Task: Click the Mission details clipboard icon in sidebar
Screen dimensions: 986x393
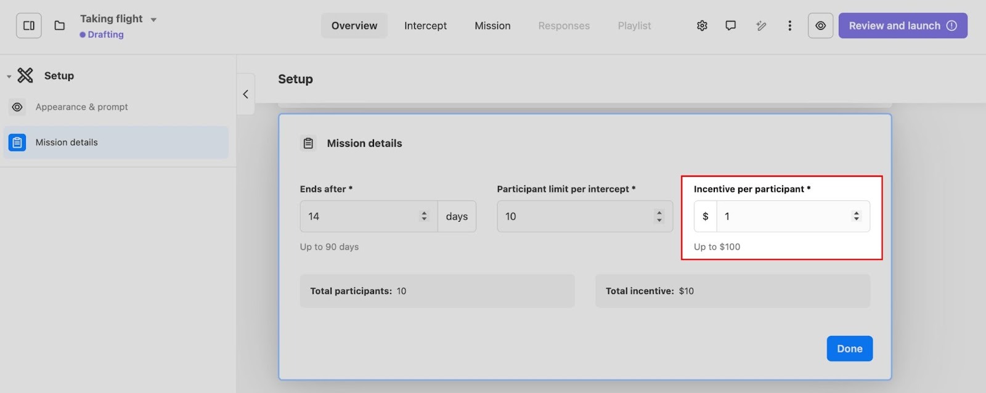Action: click(x=17, y=142)
